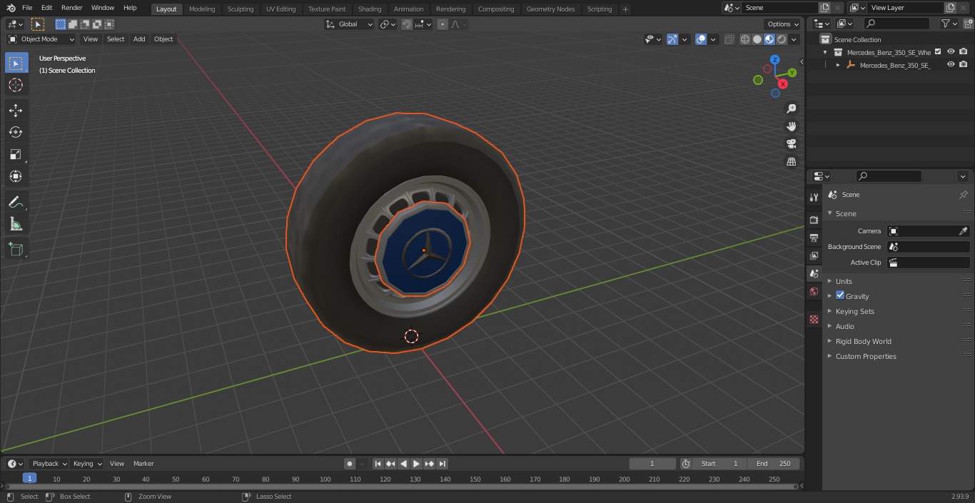975x503 pixels.
Task: Open the Object Mode dropdown
Action: point(41,39)
